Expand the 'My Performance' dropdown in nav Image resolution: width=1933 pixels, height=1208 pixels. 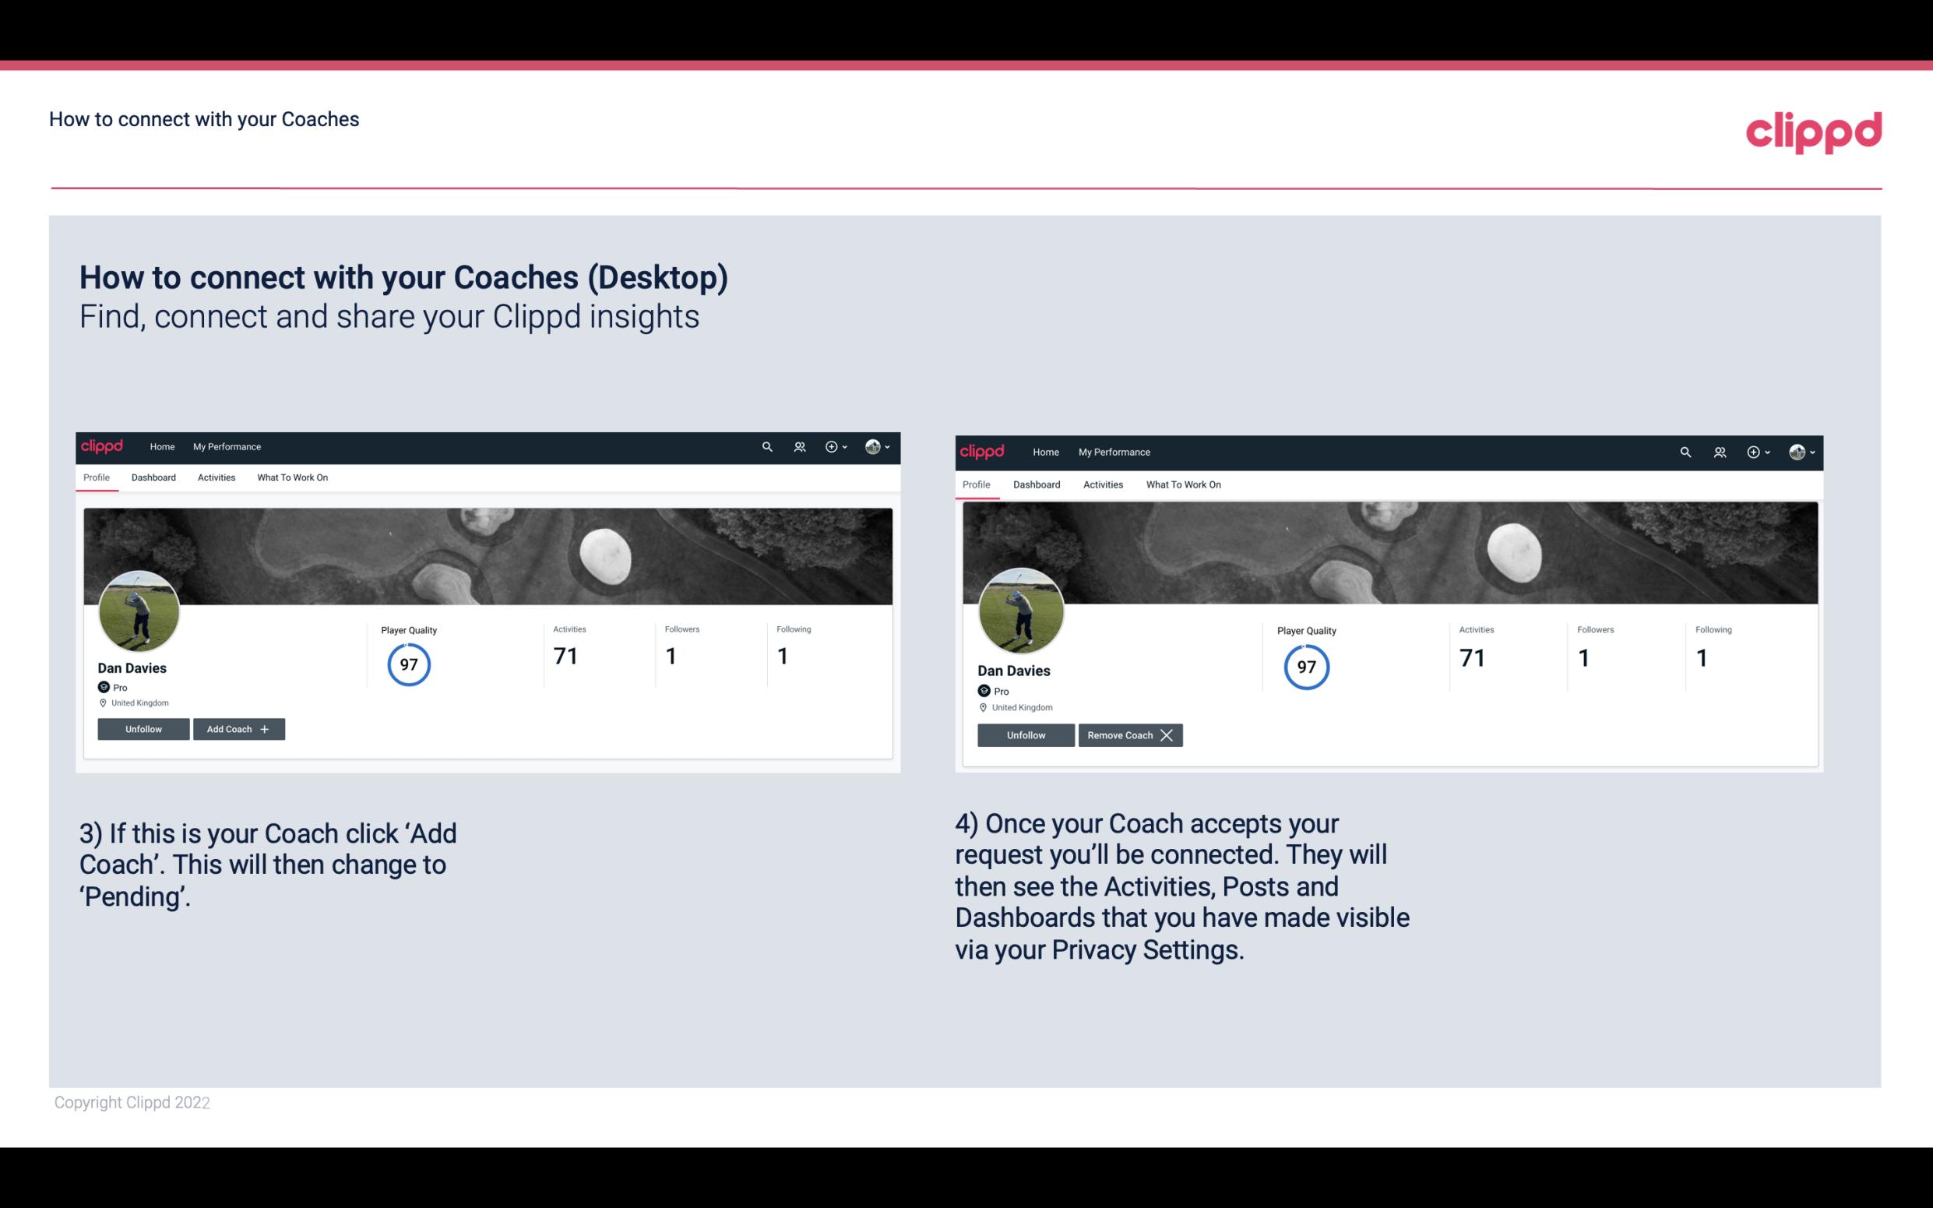tap(225, 447)
